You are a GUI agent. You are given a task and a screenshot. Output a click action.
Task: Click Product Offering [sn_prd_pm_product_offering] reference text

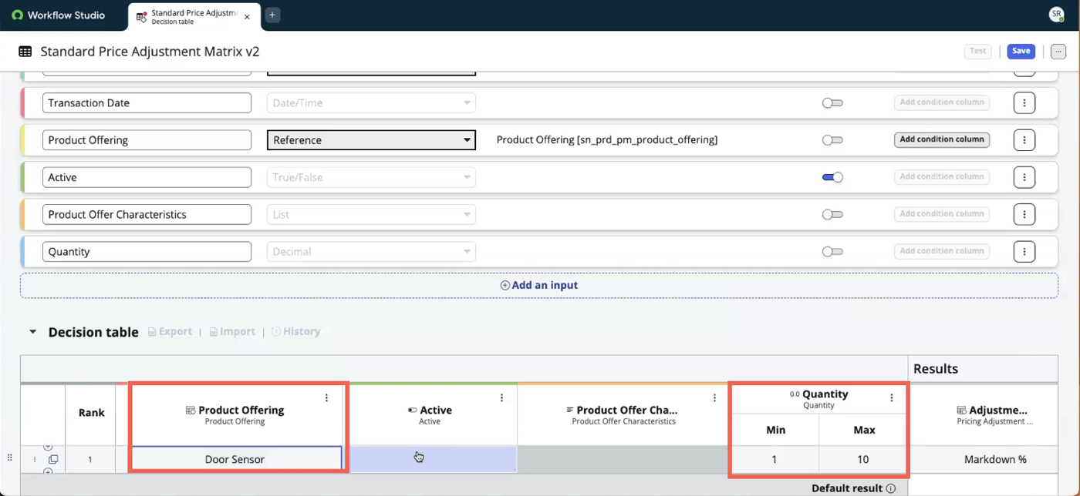coord(607,140)
